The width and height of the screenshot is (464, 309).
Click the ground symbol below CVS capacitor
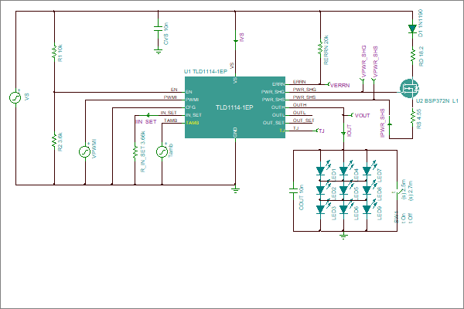pyautogui.click(x=159, y=52)
